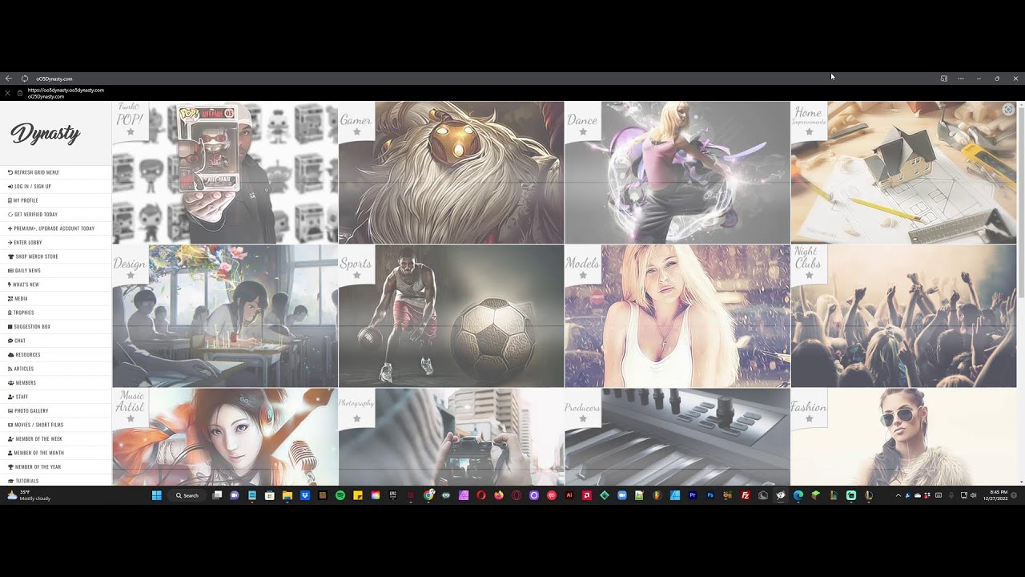This screenshot has height=577, width=1025.
Task: Click the star icon under Sports
Action: point(357,275)
